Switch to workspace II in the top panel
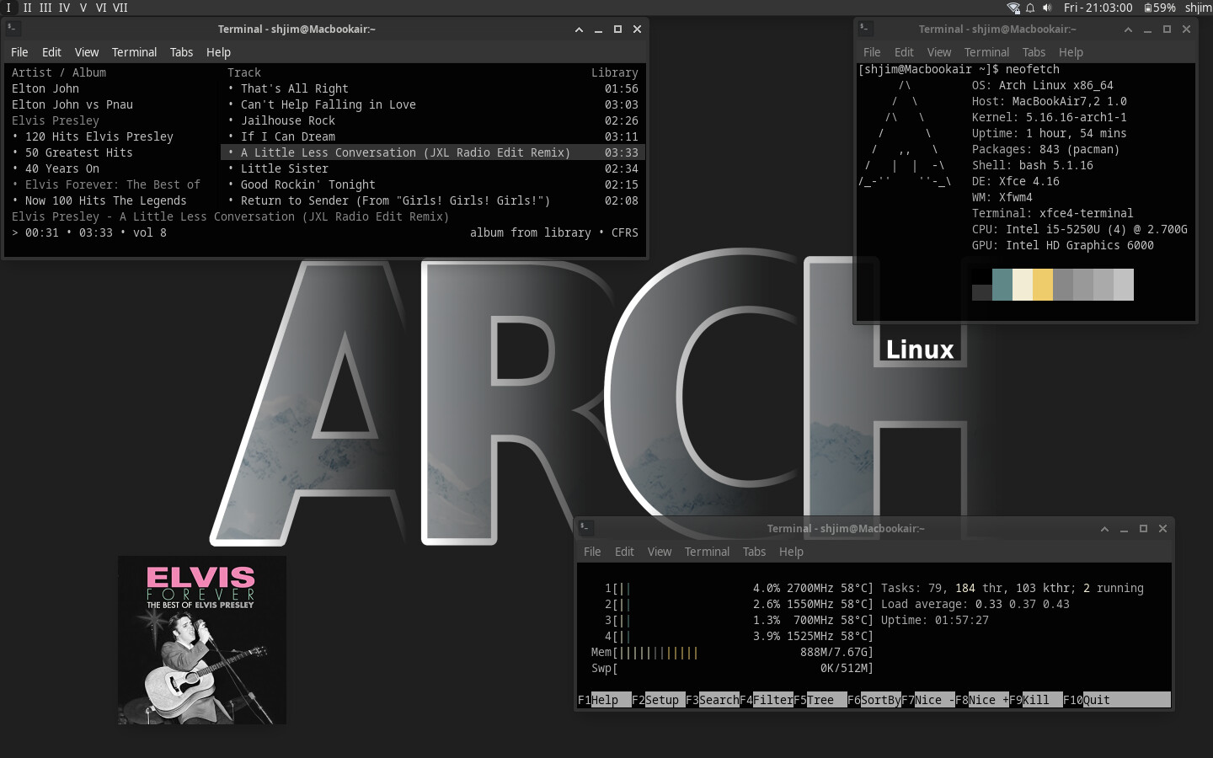This screenshot has height=758, width=1213. [28, 8]
